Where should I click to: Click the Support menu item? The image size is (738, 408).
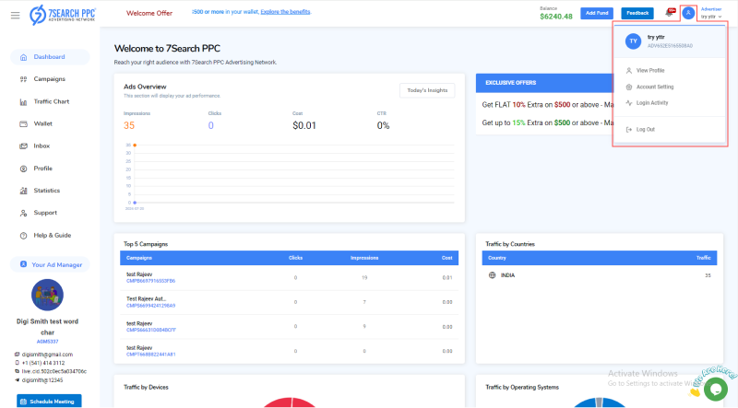pos(45,213)
